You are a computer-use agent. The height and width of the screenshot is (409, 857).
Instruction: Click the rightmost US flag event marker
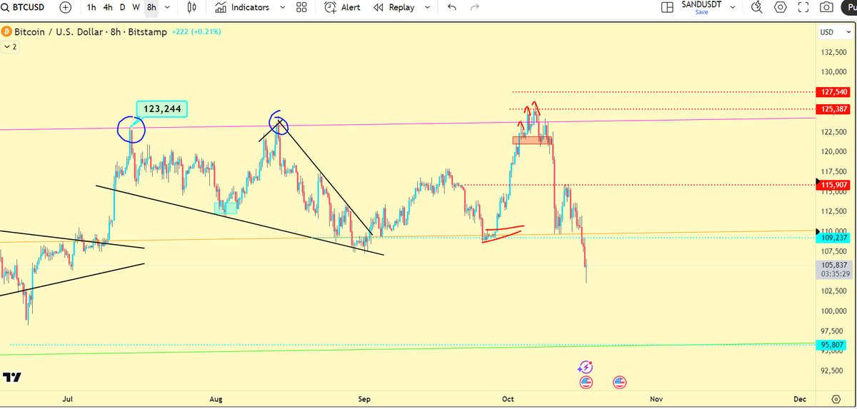click(619, 382)
